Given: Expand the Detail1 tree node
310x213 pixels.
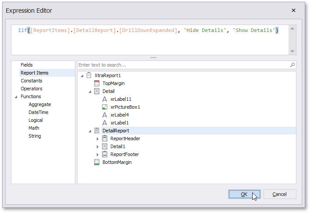Looking at the screenshot, I should (x=98, y=146).
